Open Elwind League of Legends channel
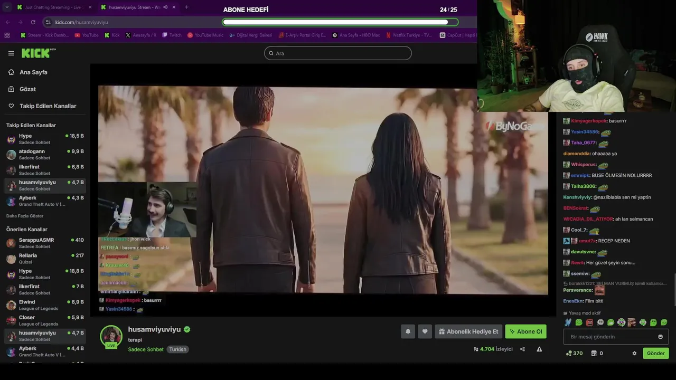The height and width of the screenshot is (380, 676). pyautogui.click(x=45, y=305)
